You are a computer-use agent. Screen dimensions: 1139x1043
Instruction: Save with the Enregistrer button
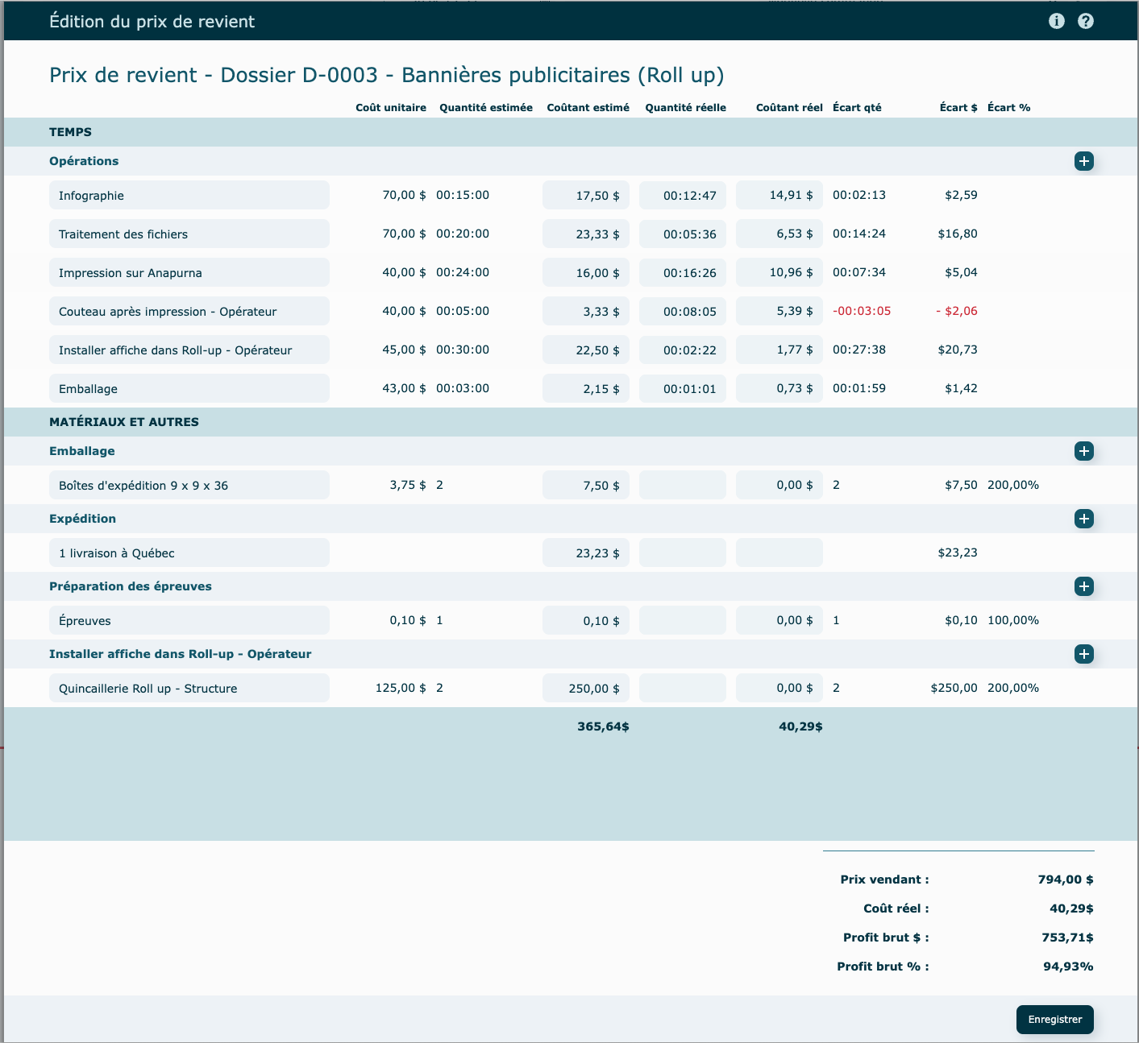click(1054, 1019)
